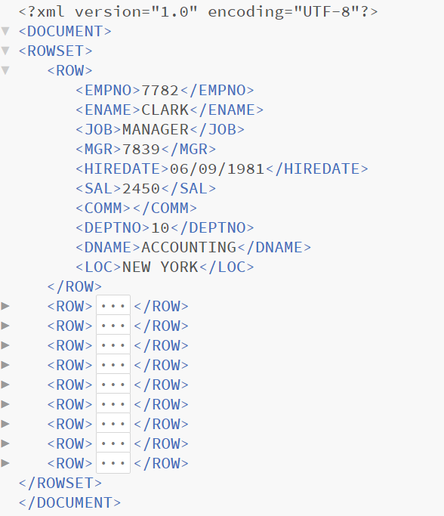The width and height of the screenshot is (444, 516).
Task: Collapse the ROWSET element
Action: pos(5,51)
